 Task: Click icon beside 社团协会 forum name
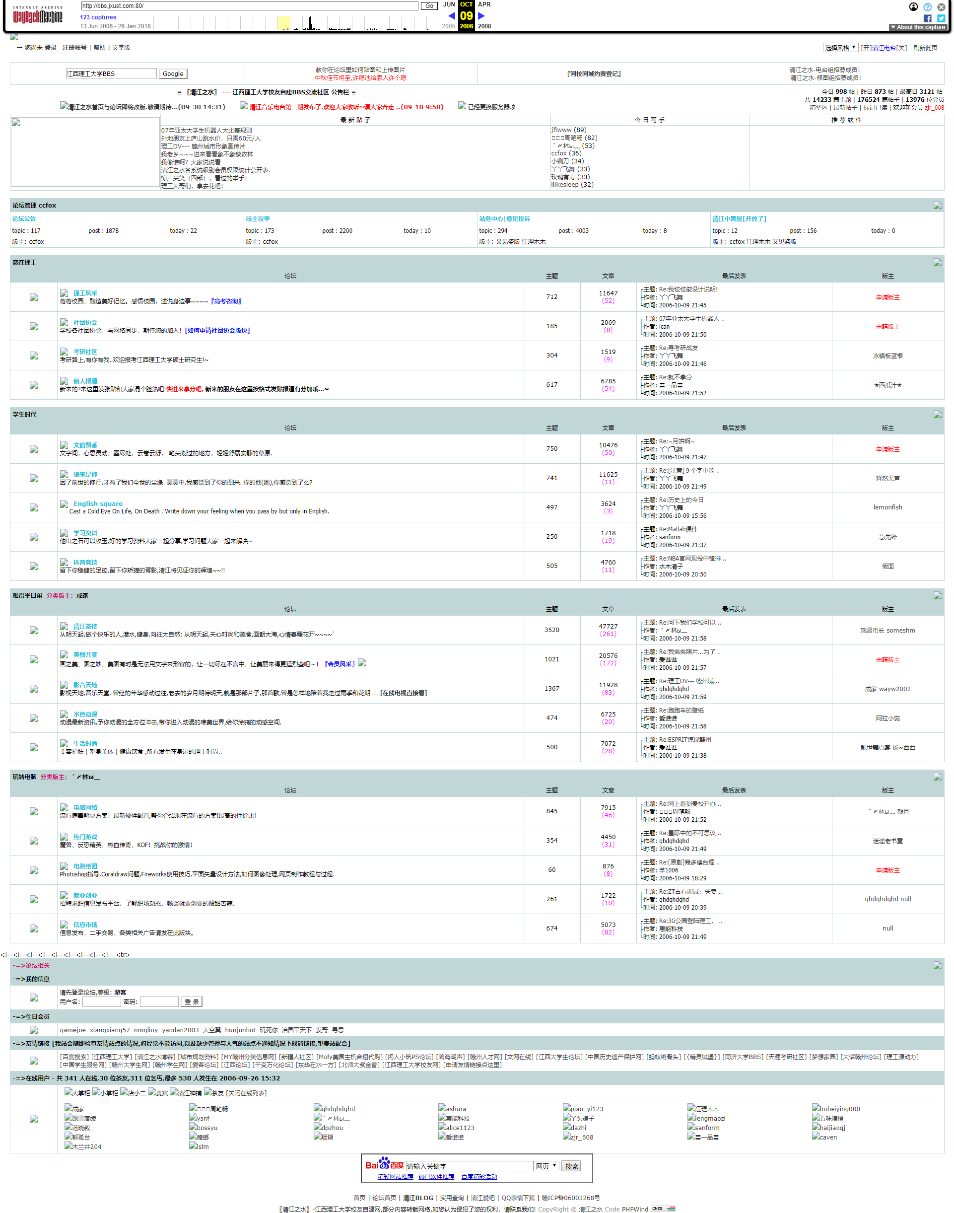point(64,322)
